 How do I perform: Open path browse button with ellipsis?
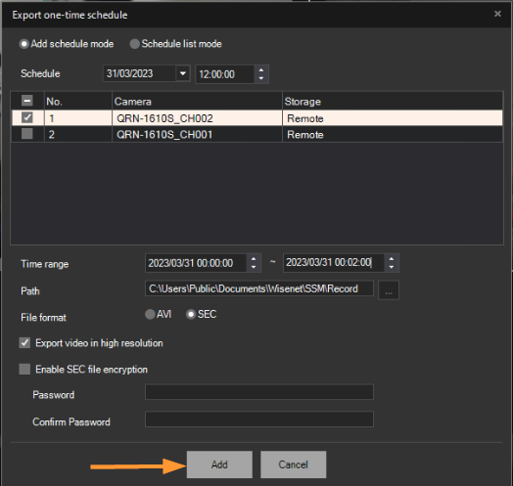click(389, 290)
